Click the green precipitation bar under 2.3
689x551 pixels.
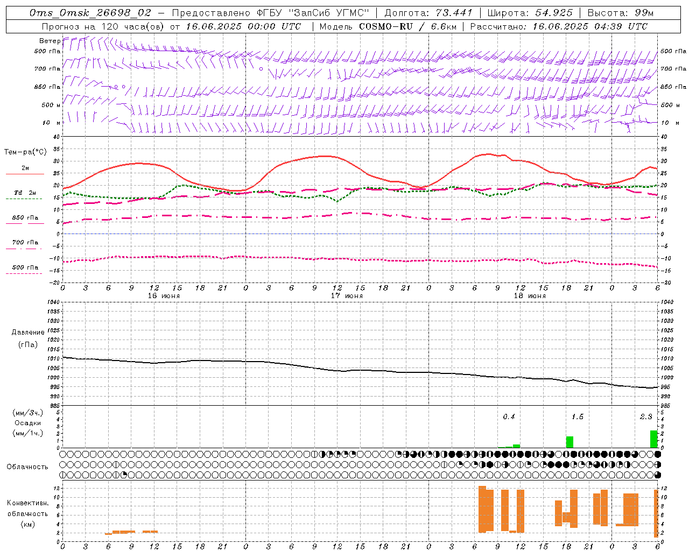point(653,439)
